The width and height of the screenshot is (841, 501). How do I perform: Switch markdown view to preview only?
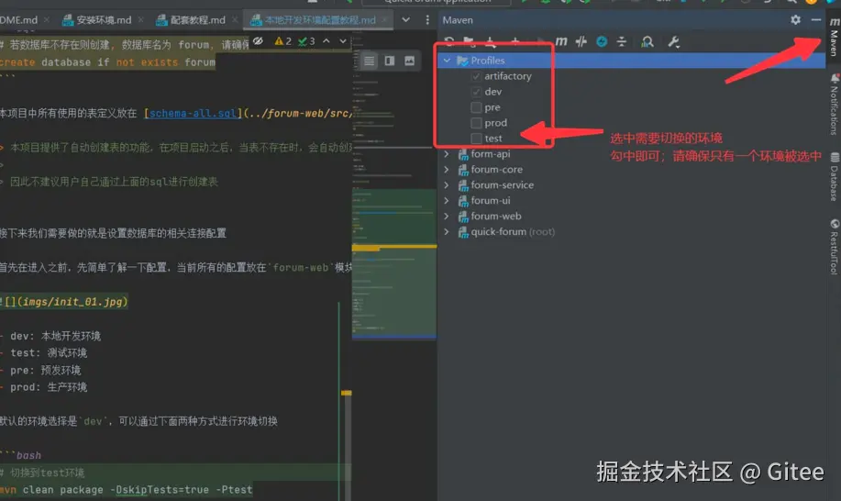pyautogui.click(x=409, y=61)
